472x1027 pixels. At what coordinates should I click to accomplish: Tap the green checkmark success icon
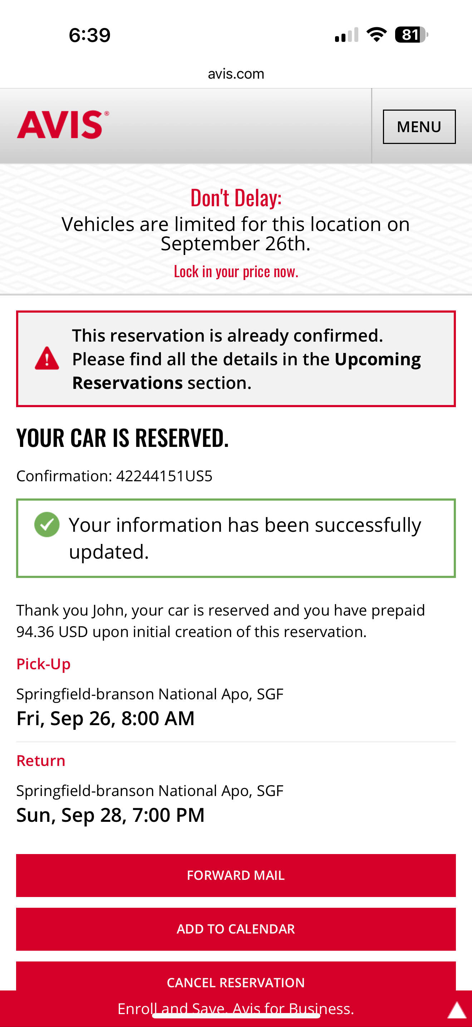coord(47,524)
